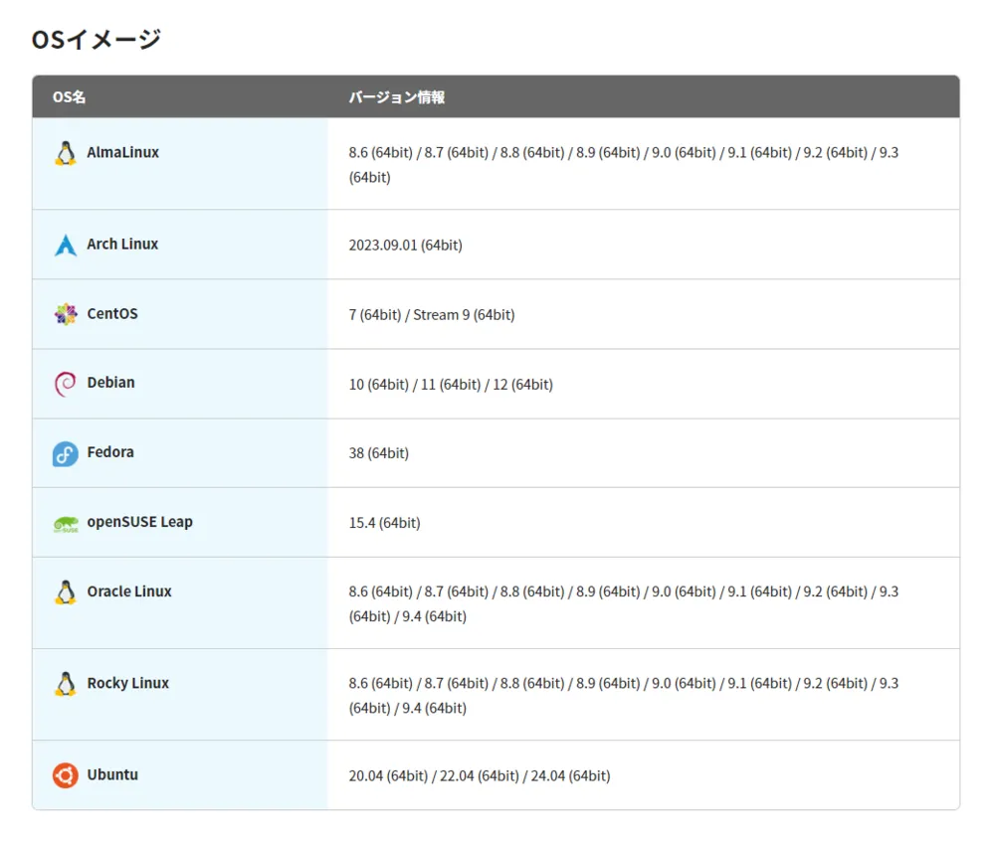The width and height of the screenshot is (995, 841).
Task: Select the AlmaLinux name text
Action: (123, 152)
